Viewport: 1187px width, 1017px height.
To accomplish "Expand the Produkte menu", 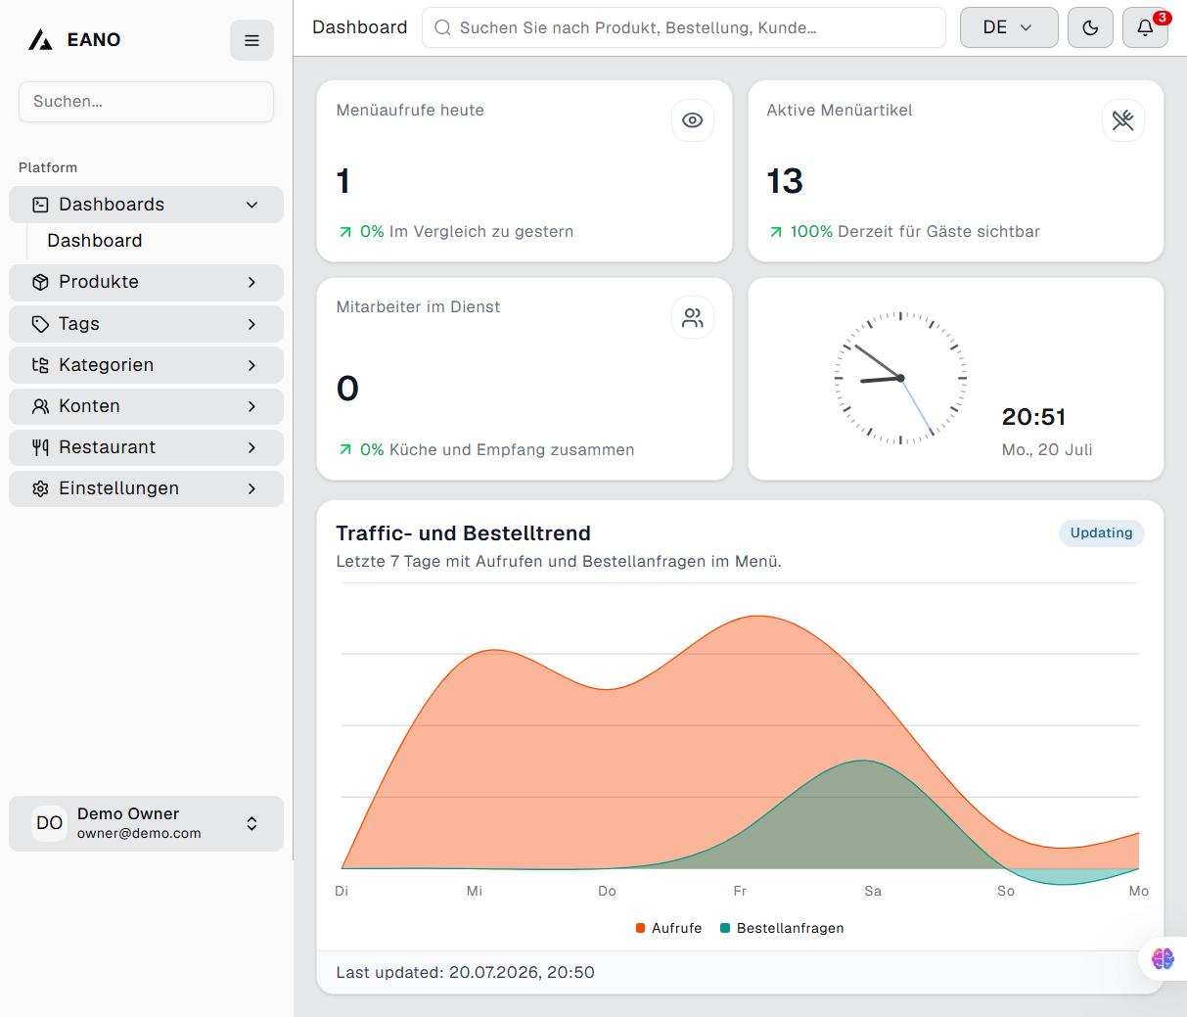I will 146,282.
